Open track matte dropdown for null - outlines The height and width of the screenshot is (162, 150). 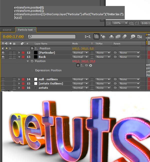click(x=103, y=79)
